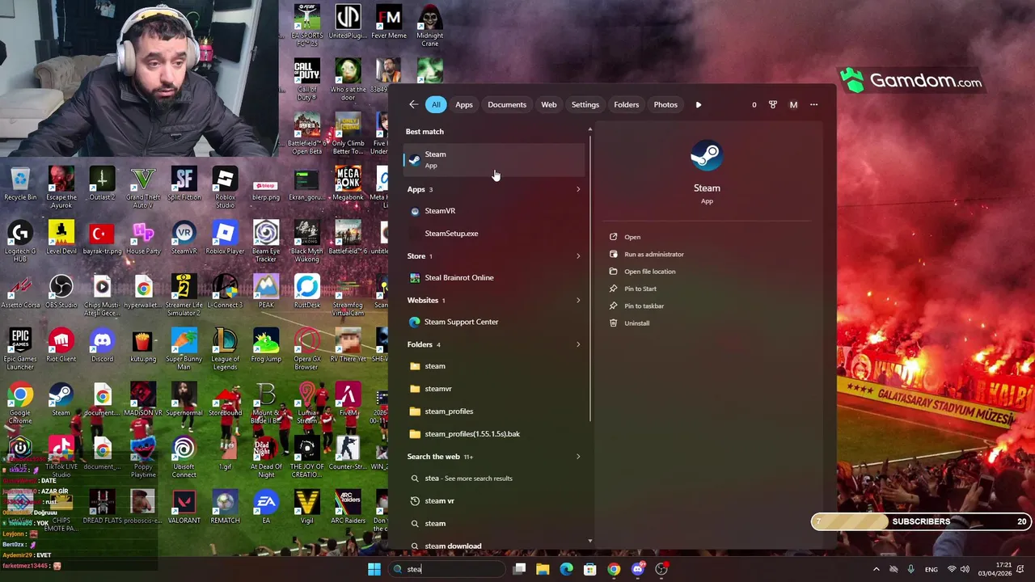Select the Roblox Studio desktop icon

225,188
